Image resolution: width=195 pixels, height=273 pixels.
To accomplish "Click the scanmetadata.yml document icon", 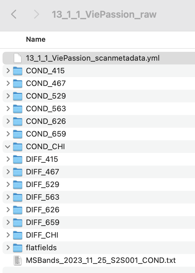I will point(18,58).
